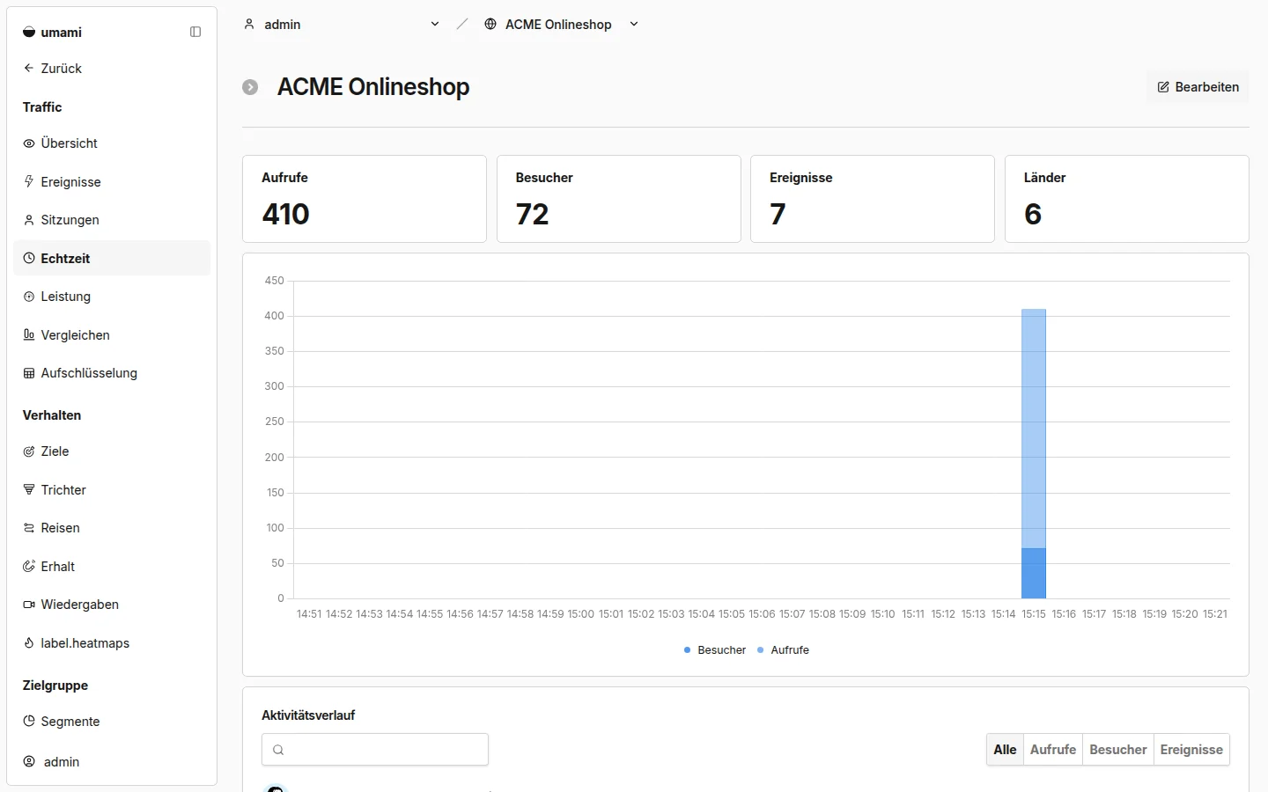Click the round arrow icon before page title

[x=250, y=87]
